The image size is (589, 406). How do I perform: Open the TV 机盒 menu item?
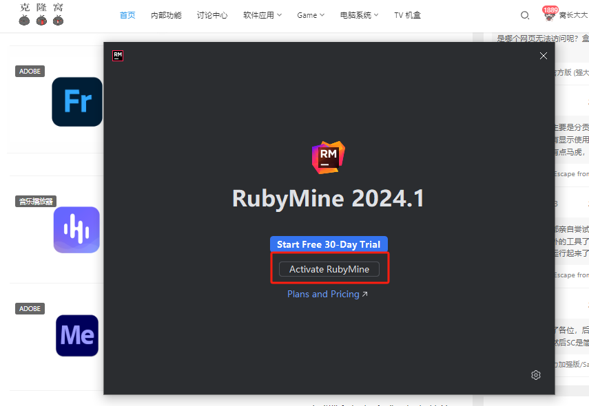coord(408,15)
